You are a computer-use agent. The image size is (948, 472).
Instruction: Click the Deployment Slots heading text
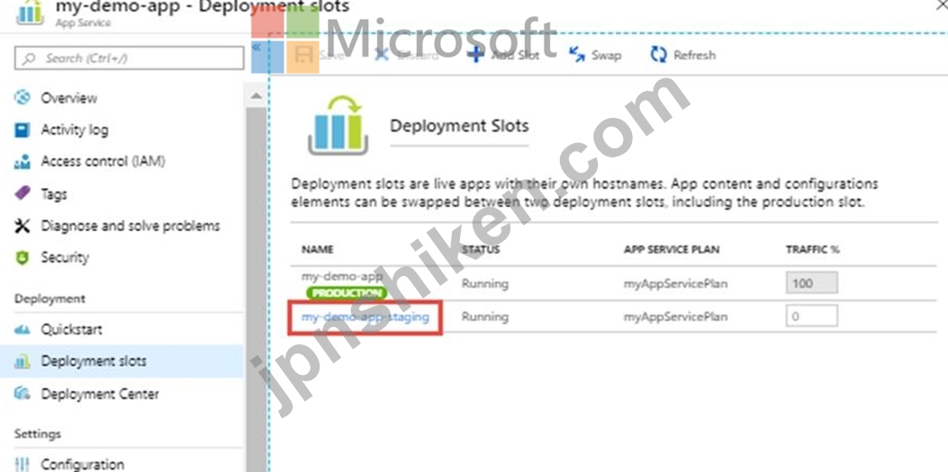coord(459,126)
